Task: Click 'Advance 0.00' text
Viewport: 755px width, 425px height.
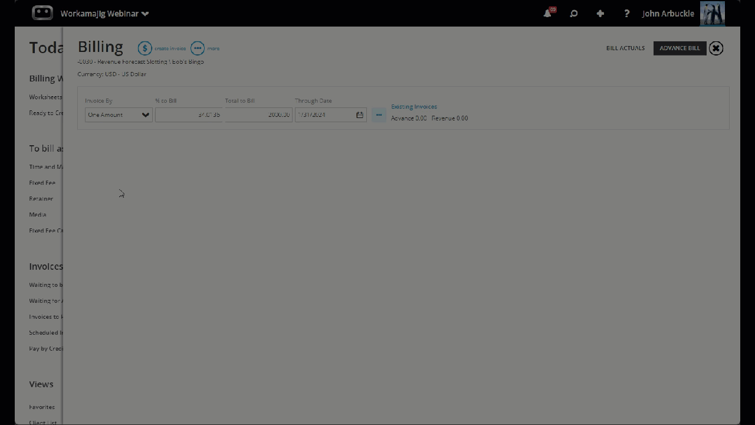Action: coord(409,118)
